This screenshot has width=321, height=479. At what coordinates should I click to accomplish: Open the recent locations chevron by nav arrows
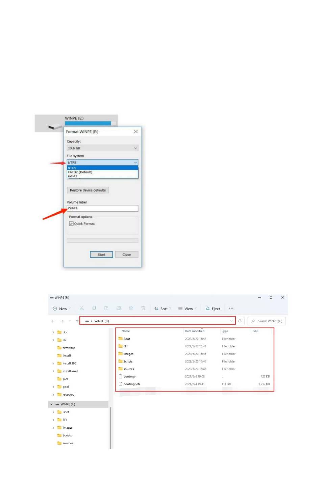(70, 321)
